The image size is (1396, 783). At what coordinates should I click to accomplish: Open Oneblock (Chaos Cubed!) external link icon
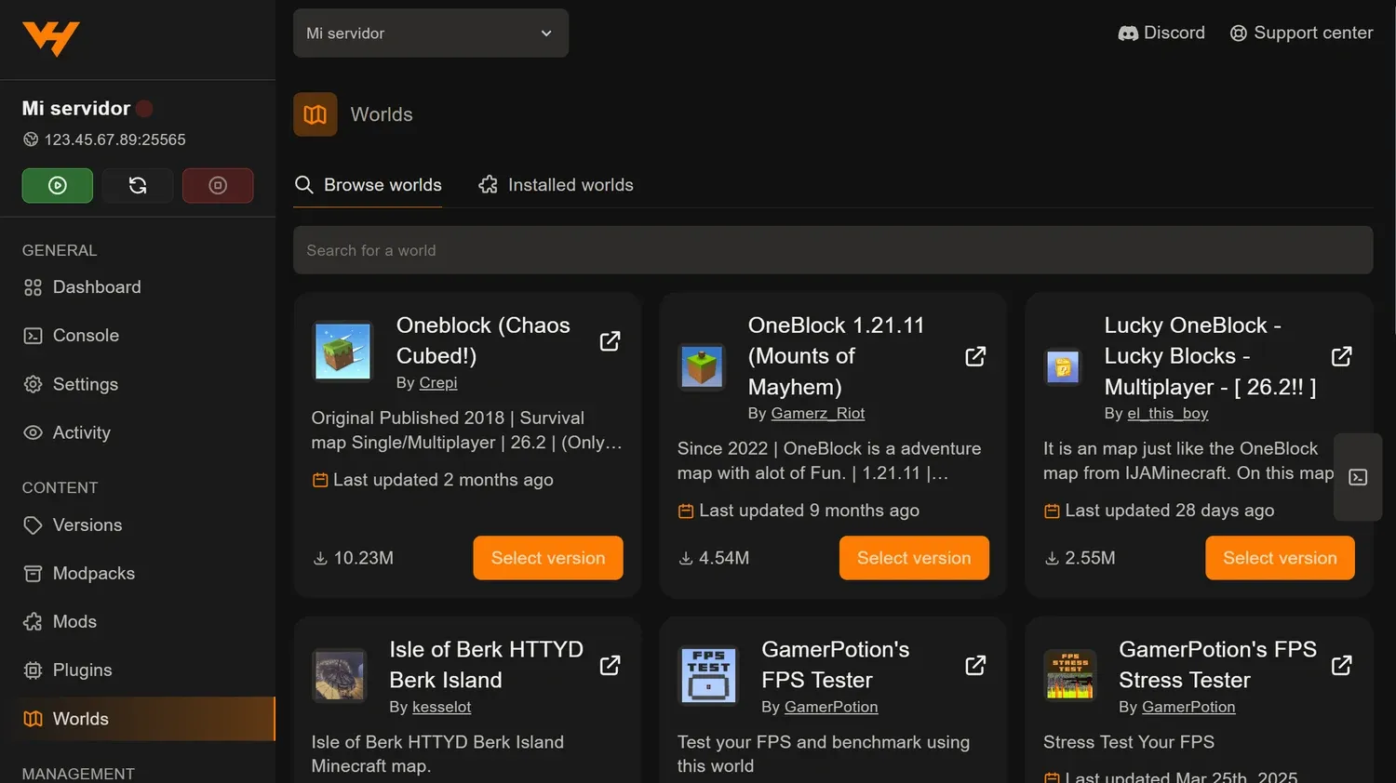[x=610, y=341]
